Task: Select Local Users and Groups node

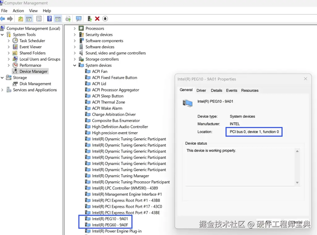Action: pos(40,59)
